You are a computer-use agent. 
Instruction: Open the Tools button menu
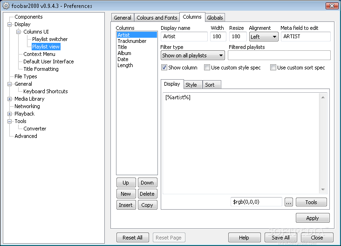pyautogui.click(x=311, y=202)
